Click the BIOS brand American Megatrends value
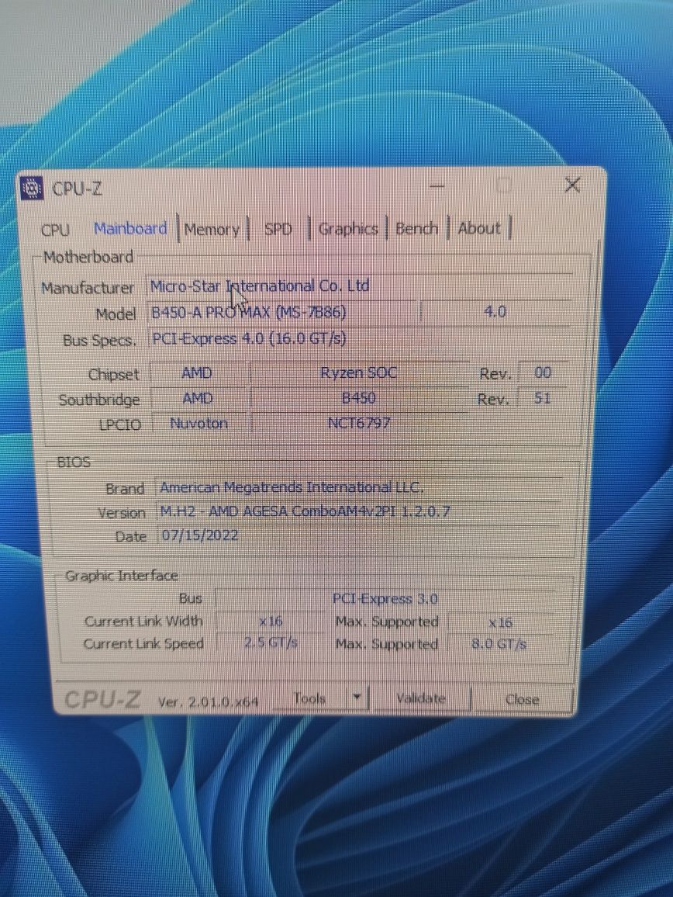 (358, 487)
